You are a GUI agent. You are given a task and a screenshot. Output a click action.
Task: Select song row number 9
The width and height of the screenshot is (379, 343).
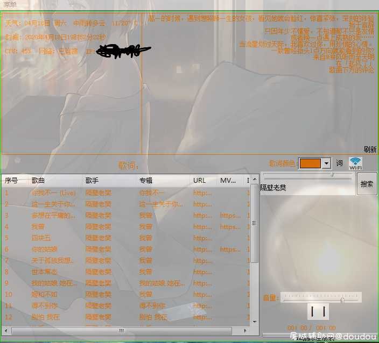(x=125, y=283)
